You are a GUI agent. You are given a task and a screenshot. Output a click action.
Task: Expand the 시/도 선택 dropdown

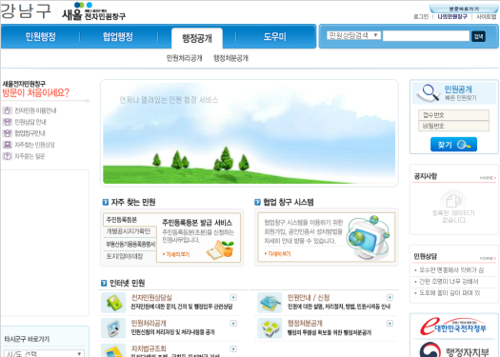pos(44,353)
